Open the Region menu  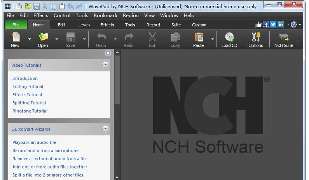click(131, 16)
